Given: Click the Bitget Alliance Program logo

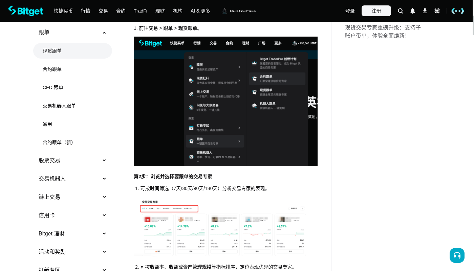Looking at the screenshot, I should click(239, 11).
